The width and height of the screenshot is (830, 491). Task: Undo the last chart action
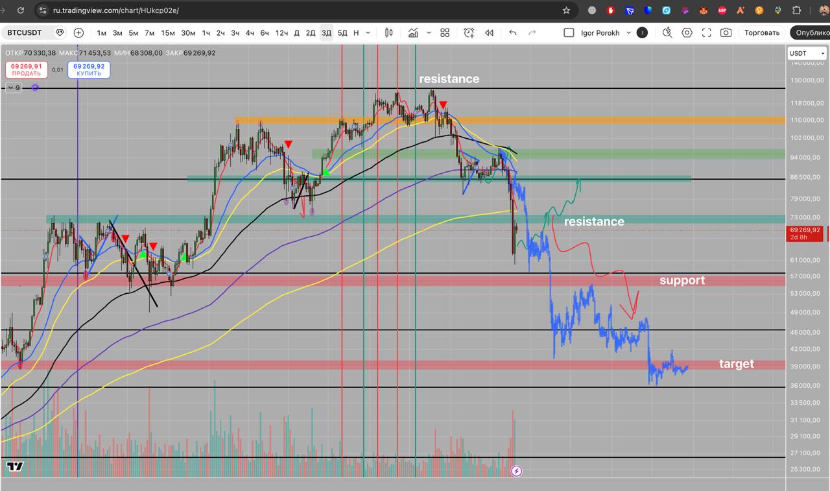(513, 33)
